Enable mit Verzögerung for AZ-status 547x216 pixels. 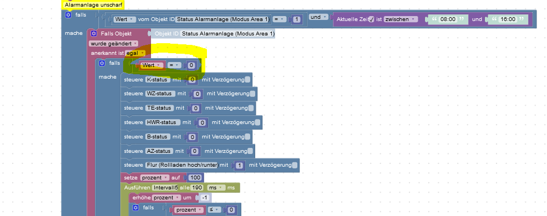pyautogui.click(x=250, y=151)
